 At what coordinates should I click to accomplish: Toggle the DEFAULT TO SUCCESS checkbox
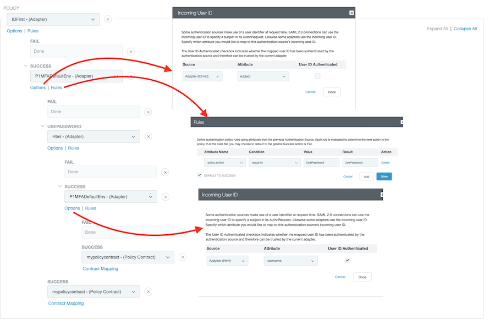tap(200, 175)
